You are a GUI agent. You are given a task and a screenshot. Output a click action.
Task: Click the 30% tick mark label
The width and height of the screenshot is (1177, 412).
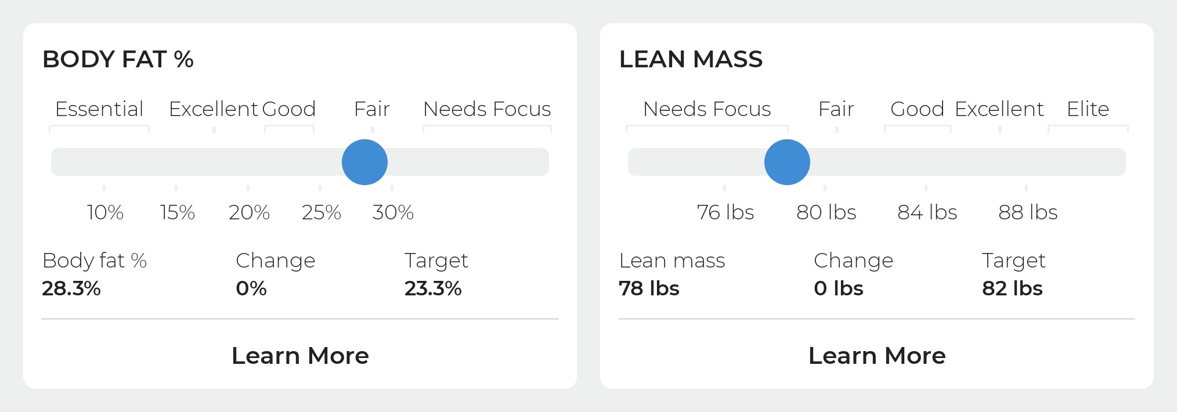(393, 212)
